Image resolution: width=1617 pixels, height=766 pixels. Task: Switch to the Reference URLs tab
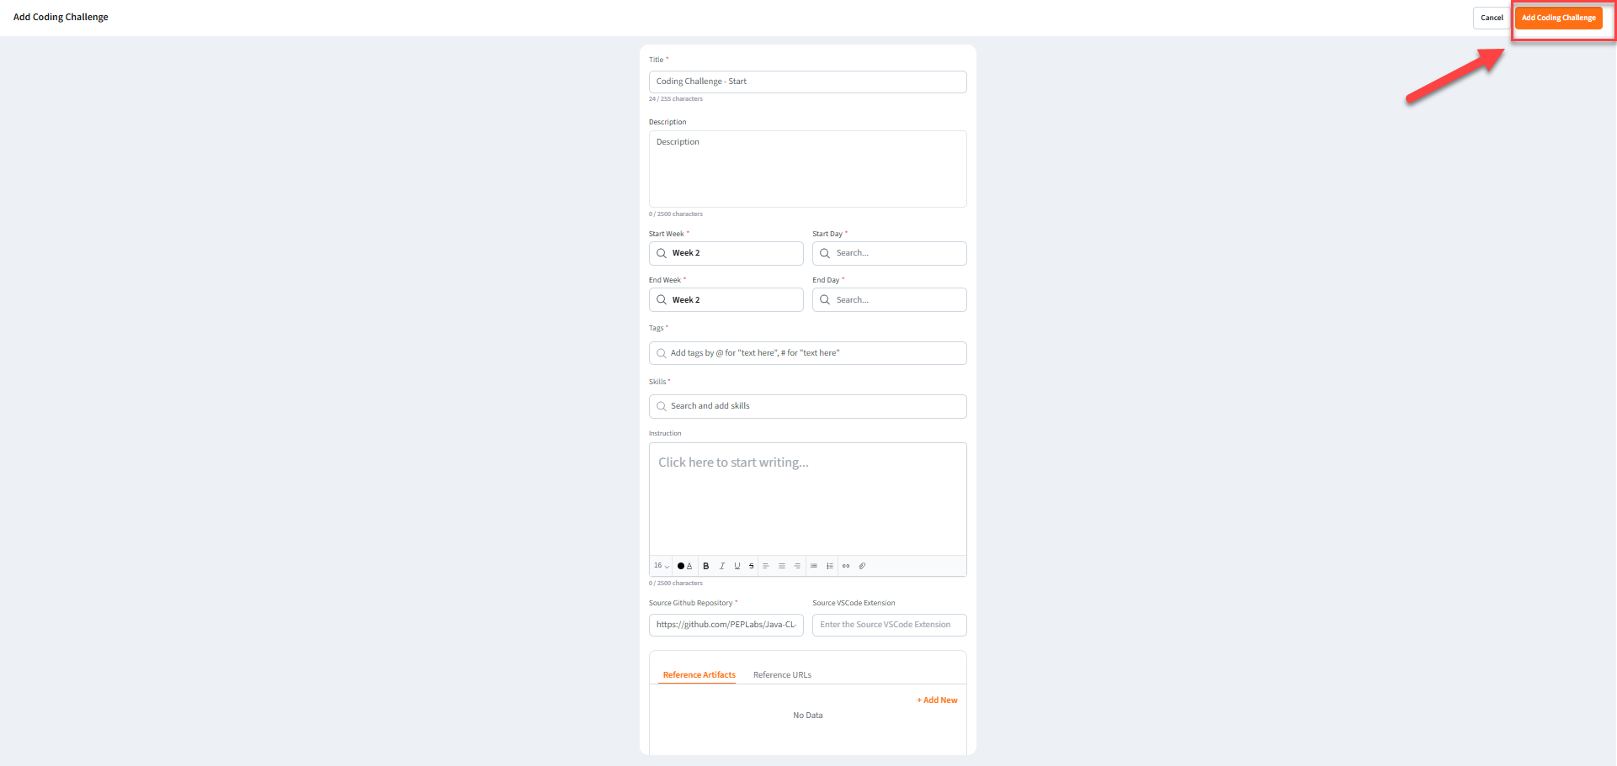(782, 675)
